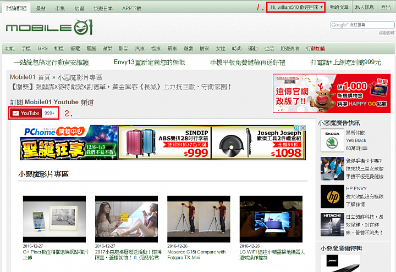Close the PChome ad with X icon

coord(303,128)
